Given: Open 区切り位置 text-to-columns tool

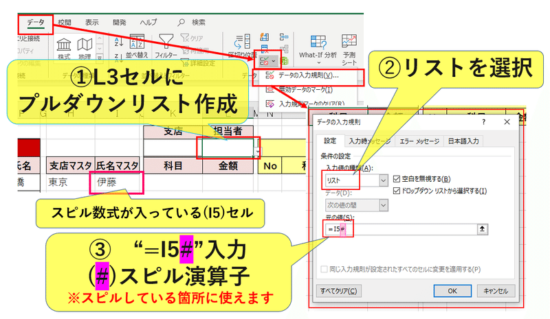Looking at the screenshot, I should tap(243, 45).
